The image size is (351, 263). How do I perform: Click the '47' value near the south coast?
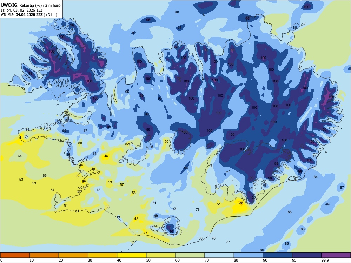[145, 233]
